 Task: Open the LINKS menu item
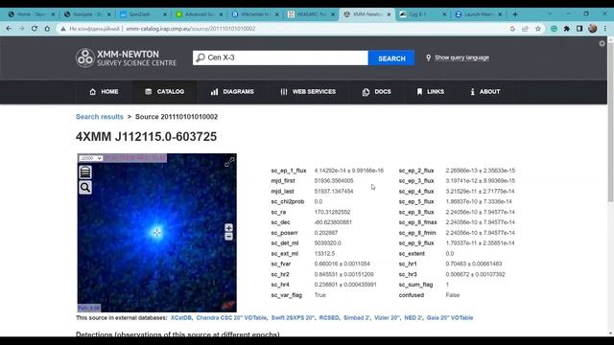tap(431, 92)
